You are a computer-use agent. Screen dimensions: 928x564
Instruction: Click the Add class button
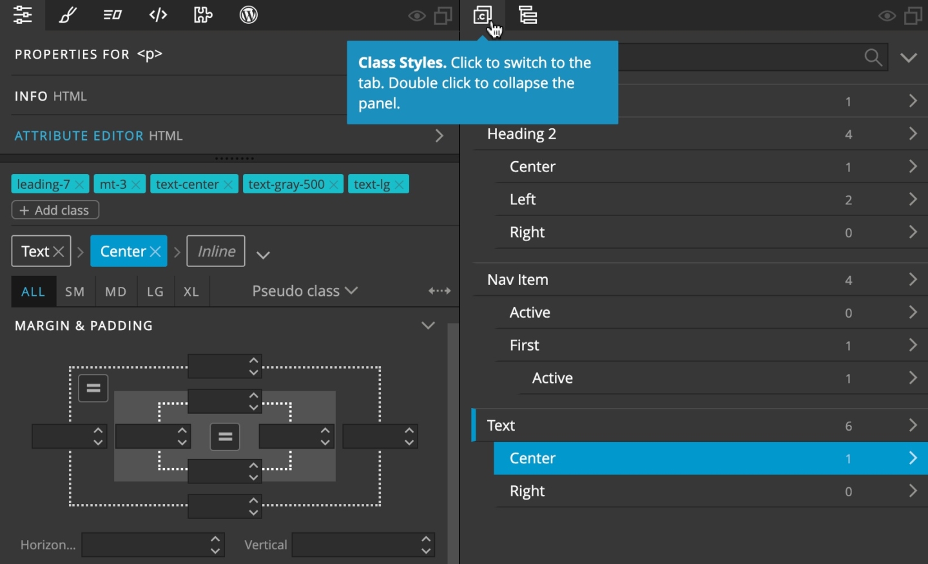pyautogui.click(x=55, y=209)
